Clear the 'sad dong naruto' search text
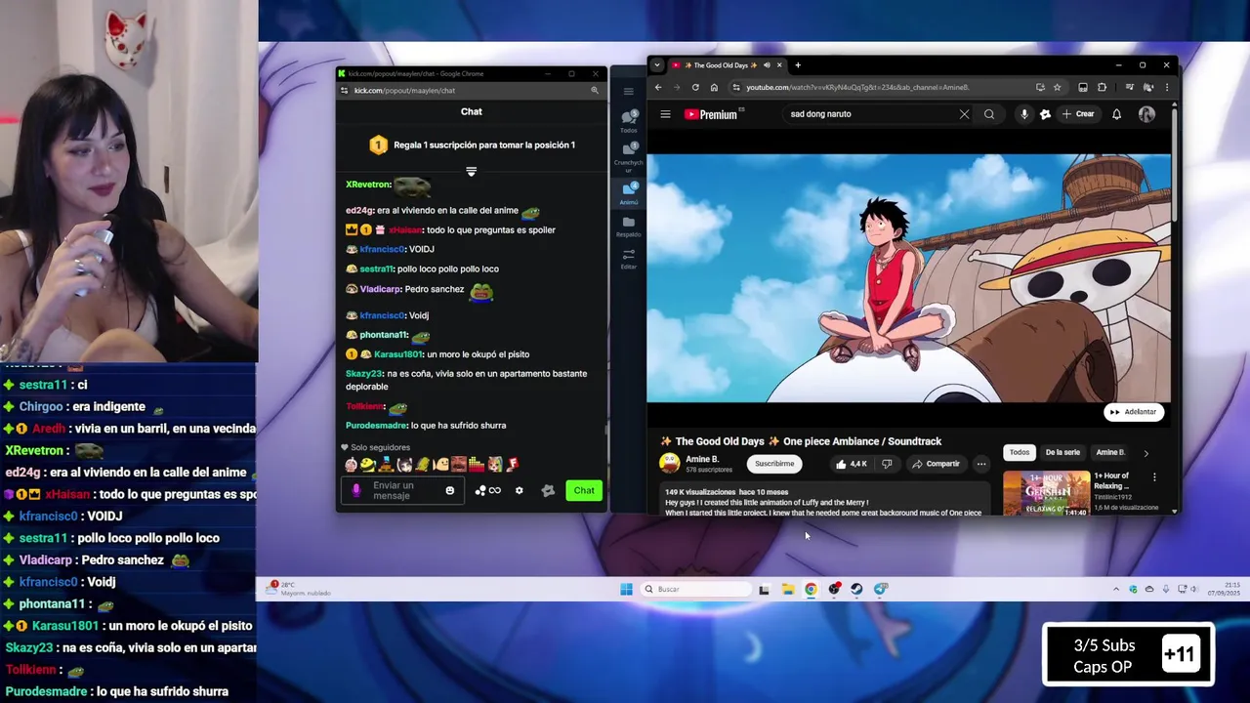Image resolution: width=1250 pixels, height=703 pixels. click(x=964, y=114)
